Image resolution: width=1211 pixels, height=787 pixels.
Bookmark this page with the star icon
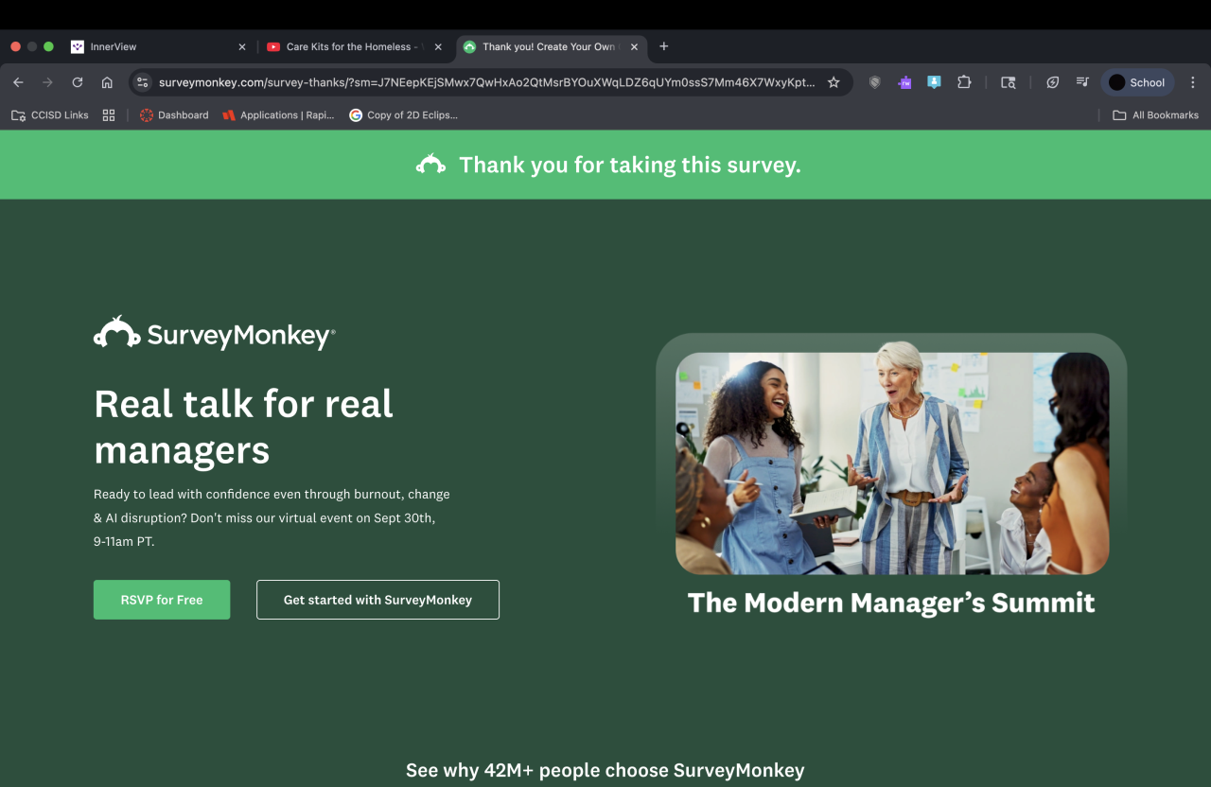[834, 82]
